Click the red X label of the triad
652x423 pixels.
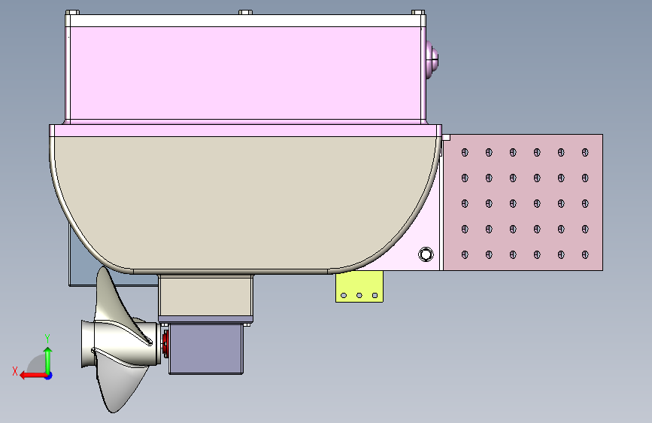click(15, 371)
